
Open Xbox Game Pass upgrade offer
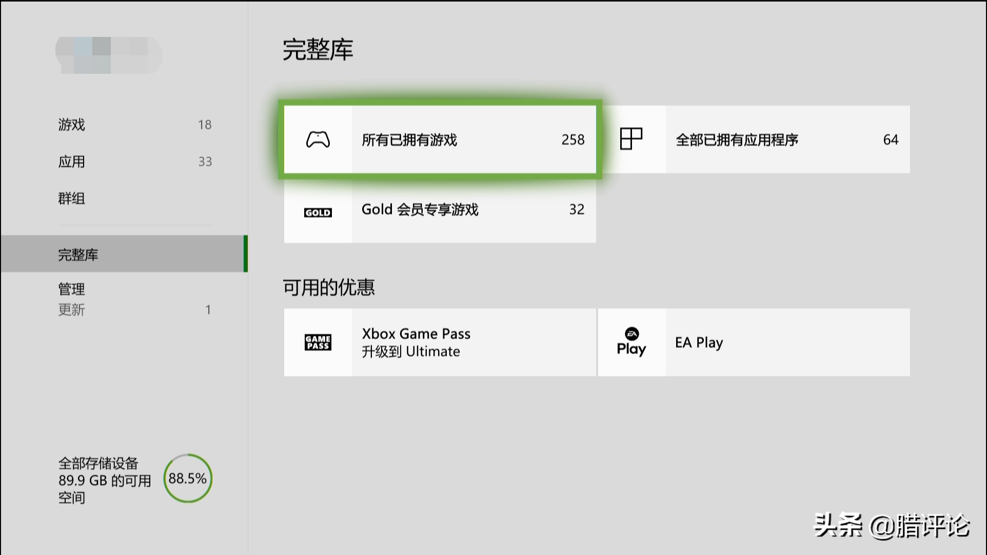(440, 342)
